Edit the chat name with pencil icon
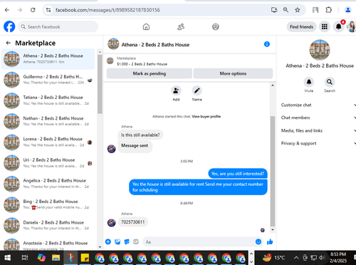Image resolution: width=356 pixels, height=265 pixels. [197, 90]
